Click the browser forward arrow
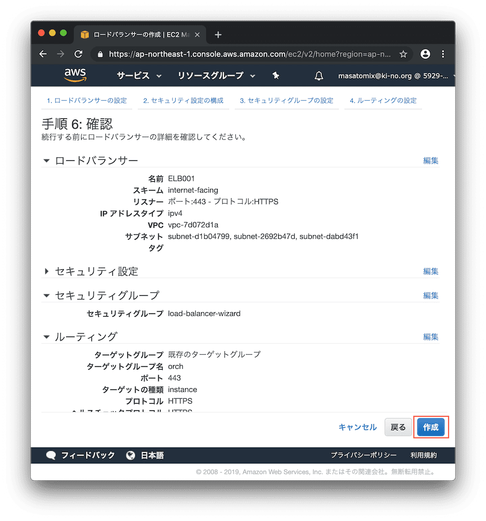Image resolution: width=486 pixels, height=521 pixels. (x=61, y=54)
